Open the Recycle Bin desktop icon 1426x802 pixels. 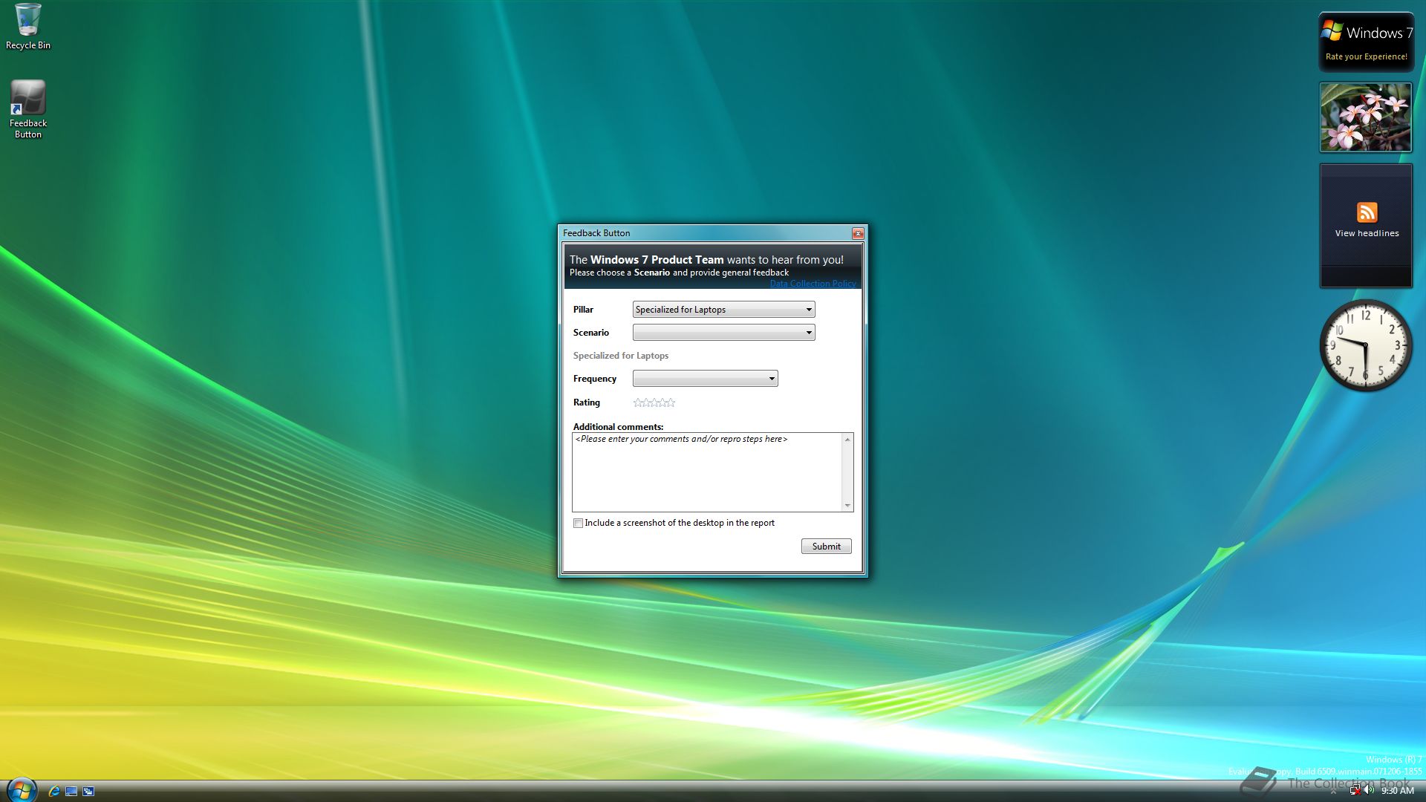[x=28, y=27]
